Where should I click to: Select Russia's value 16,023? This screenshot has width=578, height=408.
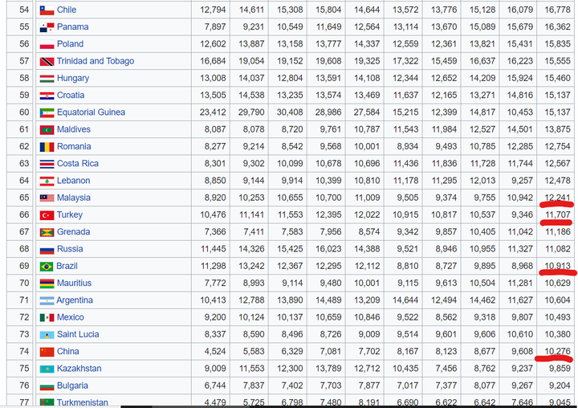(x=328, y=249)
